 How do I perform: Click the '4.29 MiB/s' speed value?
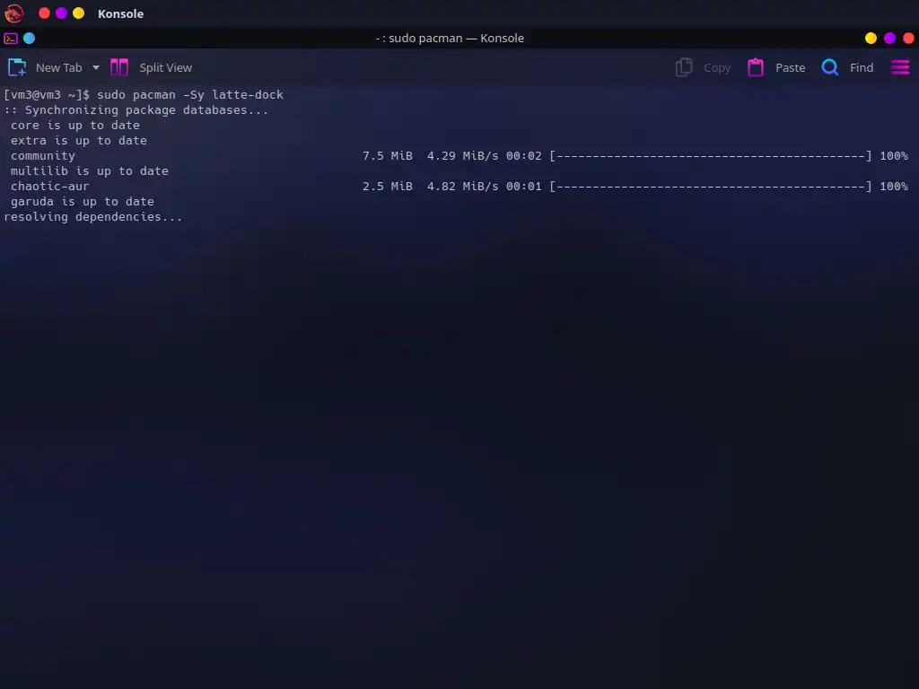coord(462,156)
